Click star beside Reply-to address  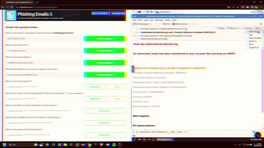click(191, 36)
